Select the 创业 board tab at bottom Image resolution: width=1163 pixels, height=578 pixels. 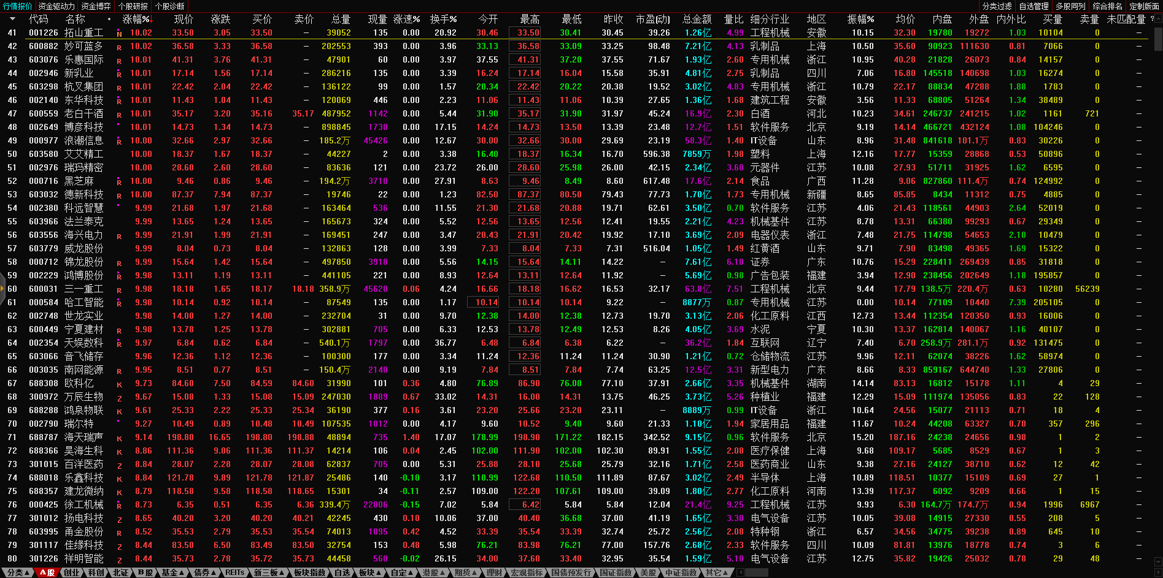pos(72,572)
